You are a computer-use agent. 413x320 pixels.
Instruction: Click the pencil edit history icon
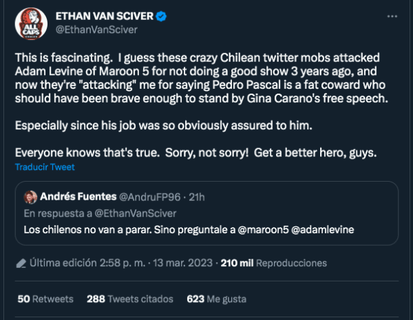point(22,263)
